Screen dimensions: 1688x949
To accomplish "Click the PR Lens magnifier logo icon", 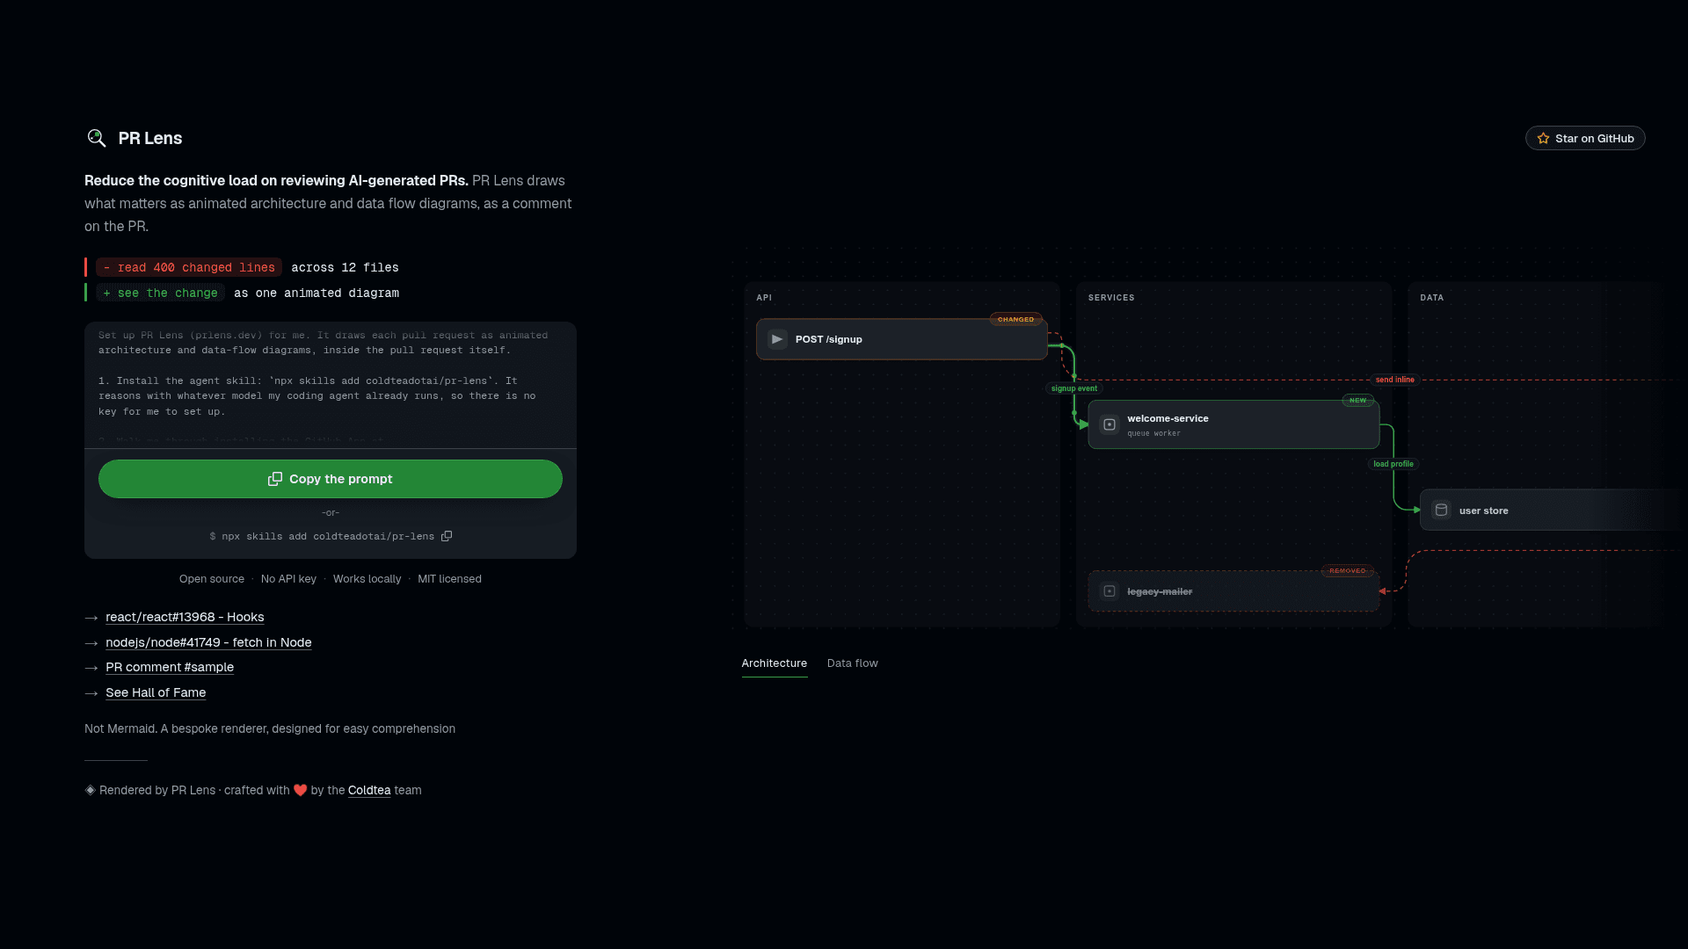I will [97, 138].
